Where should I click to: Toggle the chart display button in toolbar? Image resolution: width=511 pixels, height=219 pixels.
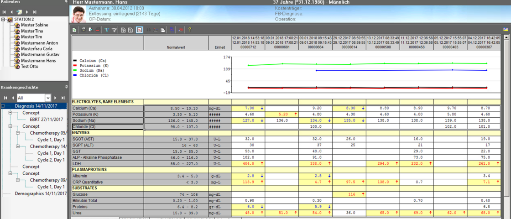click(x=140, y=30)
